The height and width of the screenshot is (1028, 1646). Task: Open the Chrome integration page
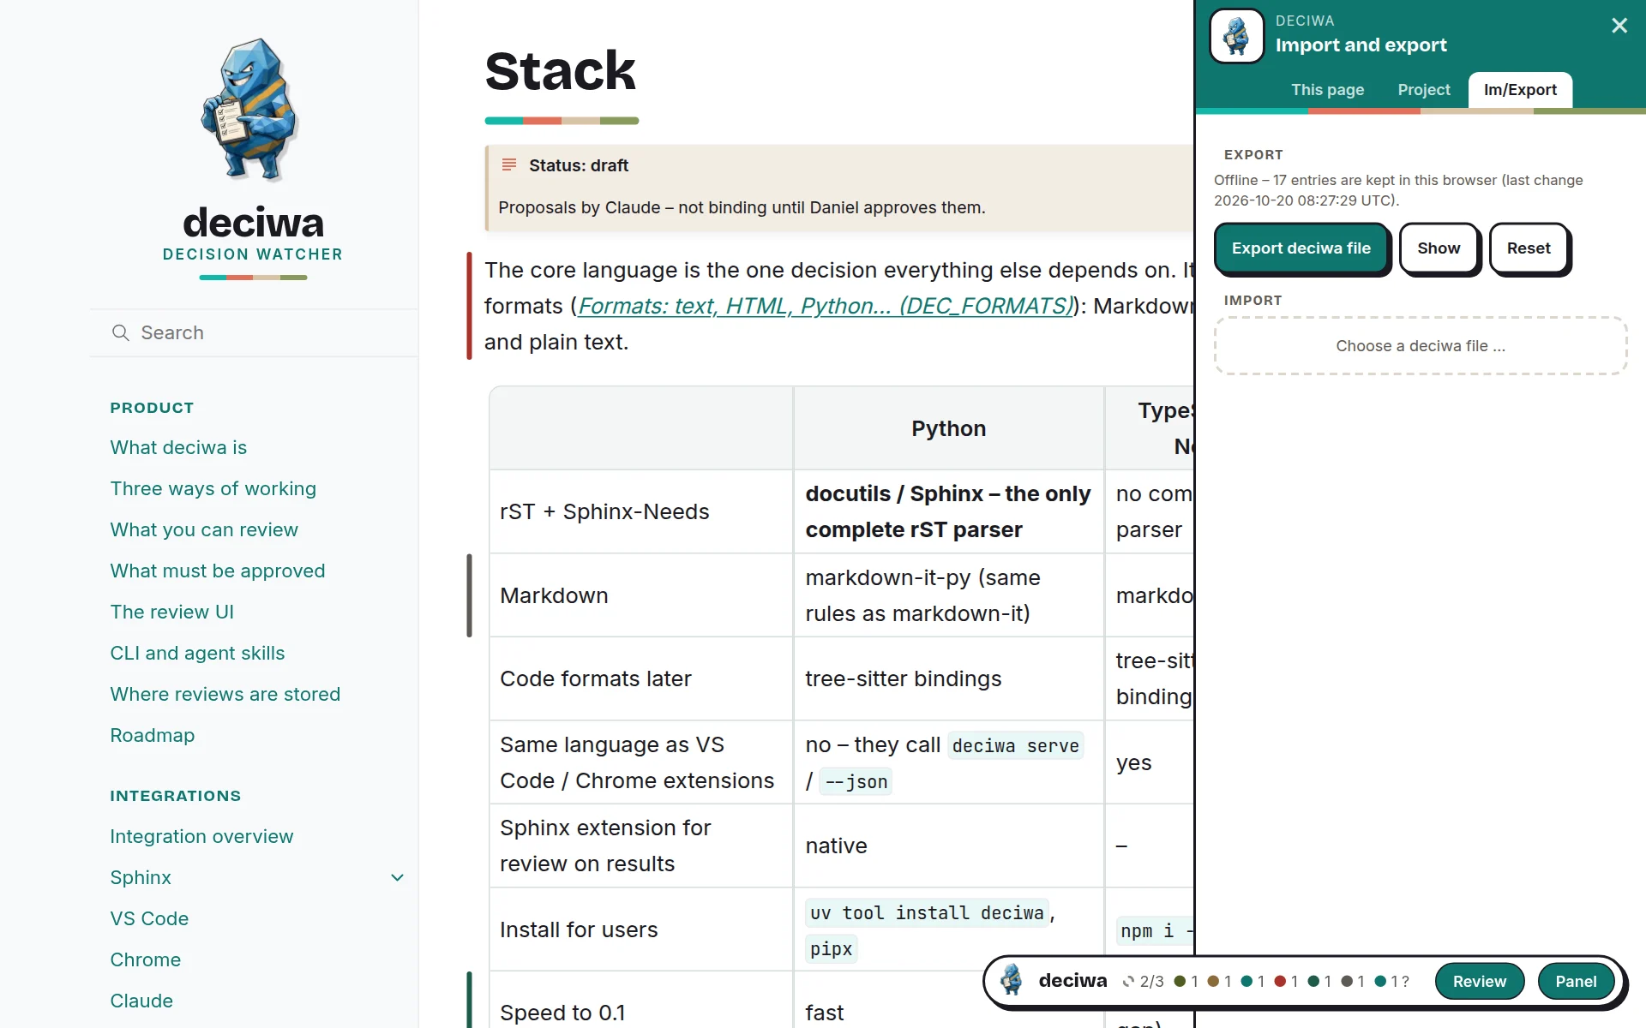[x=145, y=959]
